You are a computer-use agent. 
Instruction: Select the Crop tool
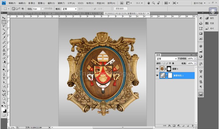(x=4, y=34)
